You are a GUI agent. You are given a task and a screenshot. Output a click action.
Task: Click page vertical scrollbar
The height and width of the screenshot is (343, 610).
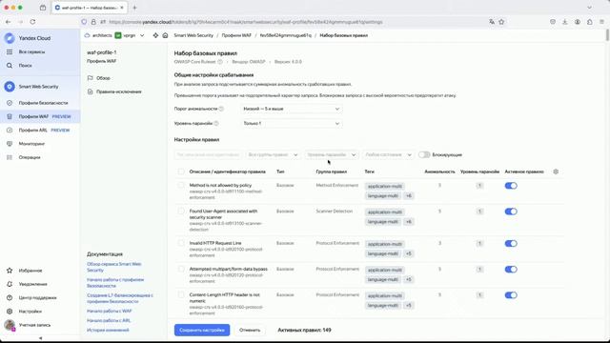607,35
